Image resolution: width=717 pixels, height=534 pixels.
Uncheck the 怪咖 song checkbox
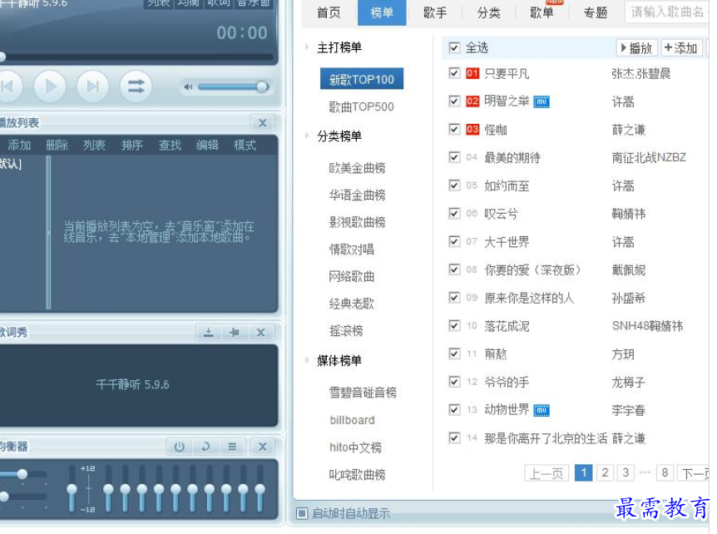pyautogui.click(x=454, y=130)
